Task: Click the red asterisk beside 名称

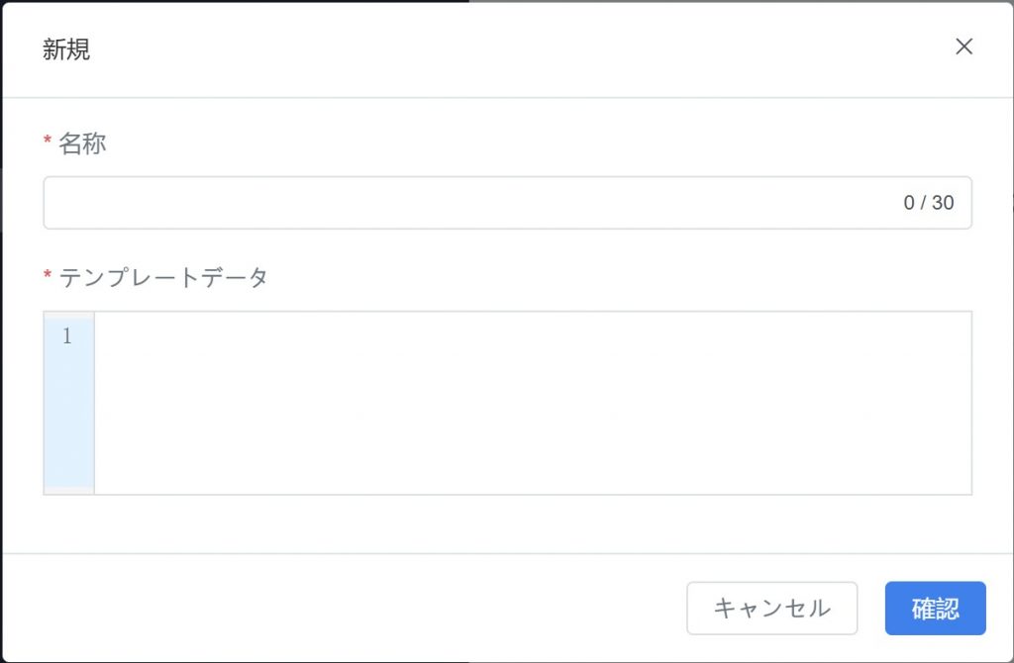Action: pos(48,143)
